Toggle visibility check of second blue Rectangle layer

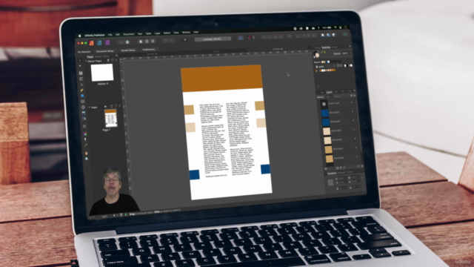[353, 121]
